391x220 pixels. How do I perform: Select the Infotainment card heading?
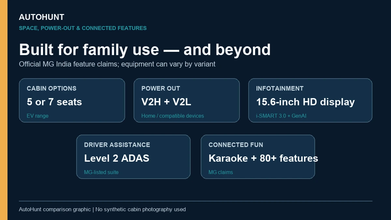click(280, 88)
